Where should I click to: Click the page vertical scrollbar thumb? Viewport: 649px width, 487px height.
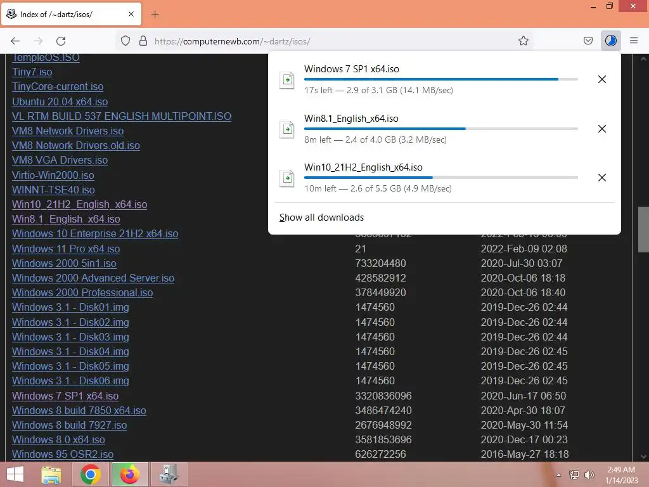(x=643, y=230)
